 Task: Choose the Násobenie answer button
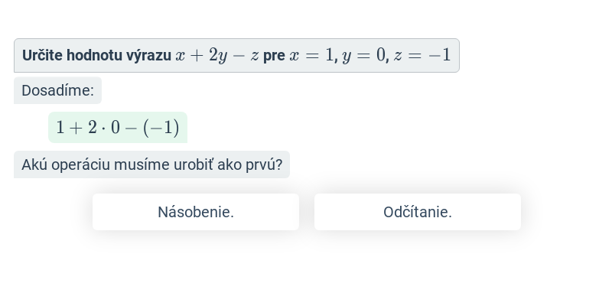coord(196,212)
